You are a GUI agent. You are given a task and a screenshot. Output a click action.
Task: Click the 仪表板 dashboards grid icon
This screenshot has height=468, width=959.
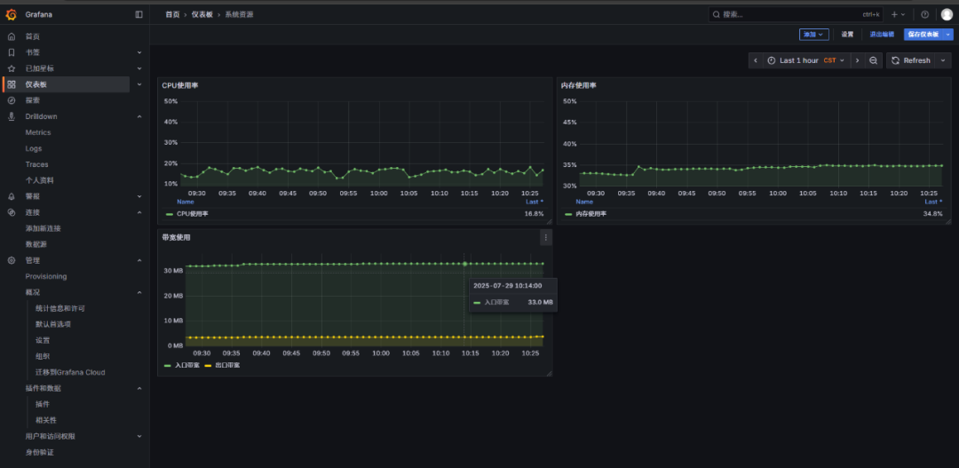click(11, 84)
